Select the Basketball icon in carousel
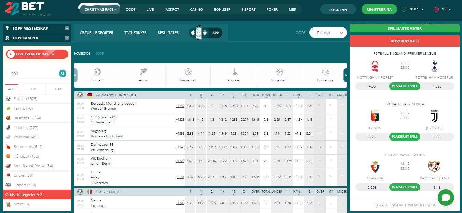This screenshot has height=213, width=462. [x=188, y=72]
